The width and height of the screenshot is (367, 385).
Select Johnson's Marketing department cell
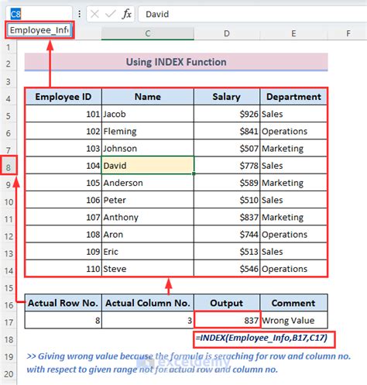(x=293, y=149)
